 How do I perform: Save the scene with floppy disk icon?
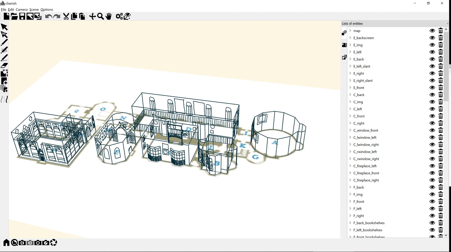(22, 16)
